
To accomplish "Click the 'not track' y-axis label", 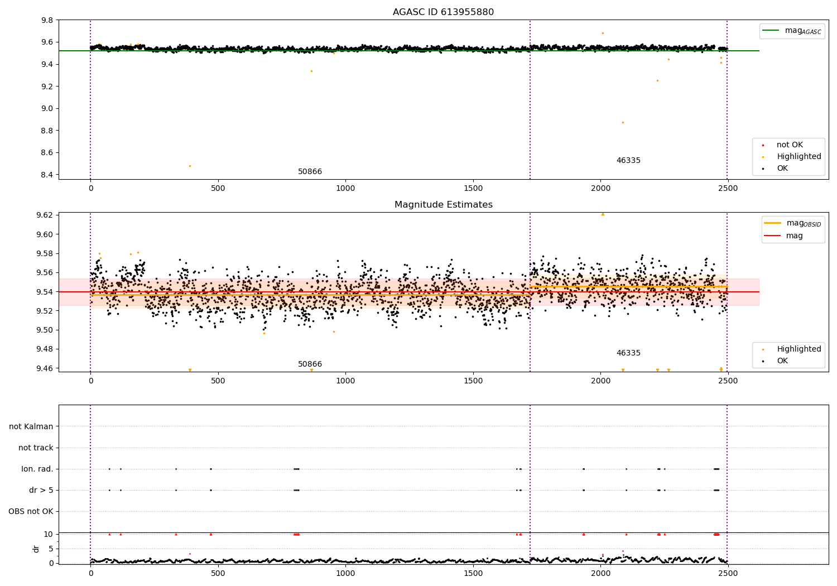I will (x=36, y=448).
